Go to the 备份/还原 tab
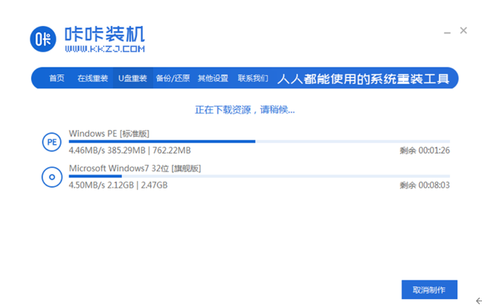 pyautogui.click(x=173, y=79)
